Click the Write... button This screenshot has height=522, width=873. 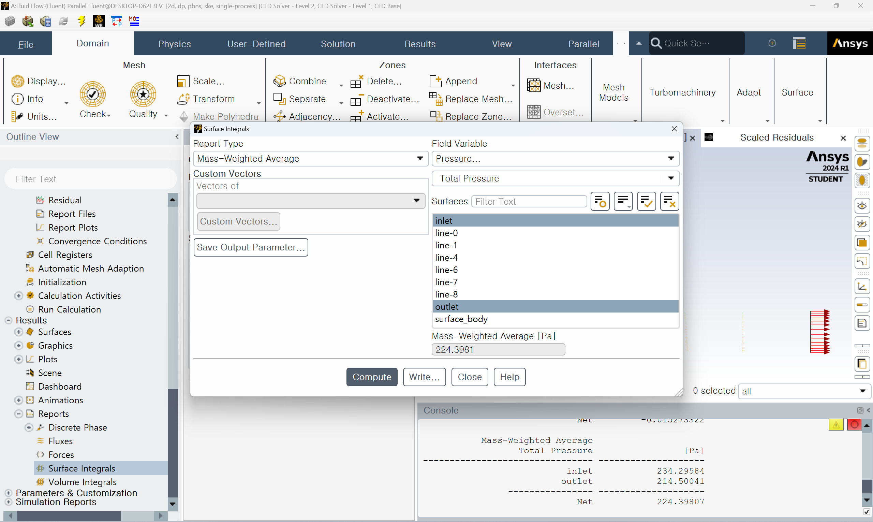point(424,377)
